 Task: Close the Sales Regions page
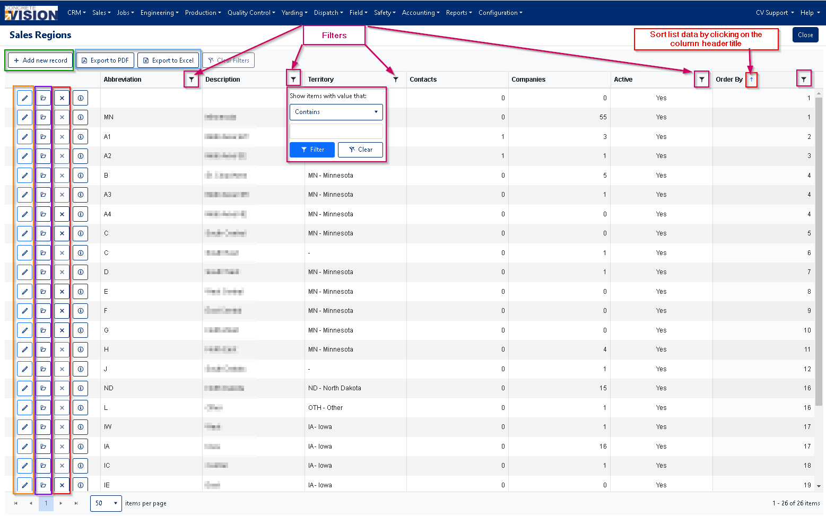coord(805,35)
